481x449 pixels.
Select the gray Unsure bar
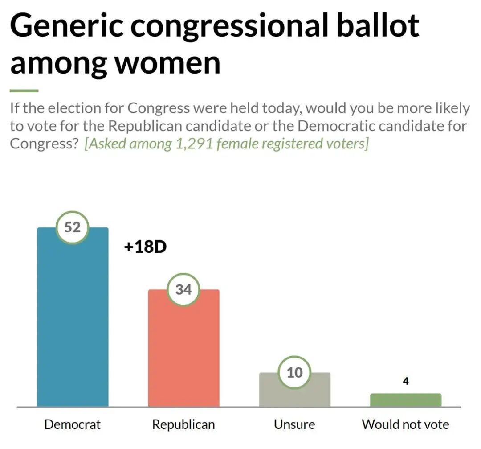295,389
